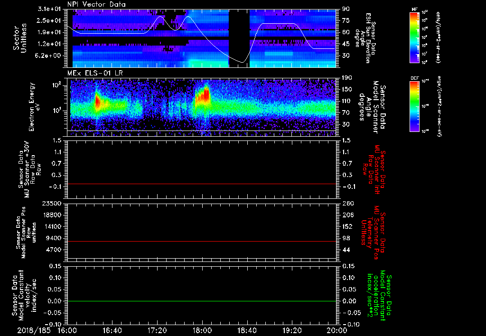Select the 'NPI Vector Data' panel title
486x336 pixels.
tap(96, 4)
